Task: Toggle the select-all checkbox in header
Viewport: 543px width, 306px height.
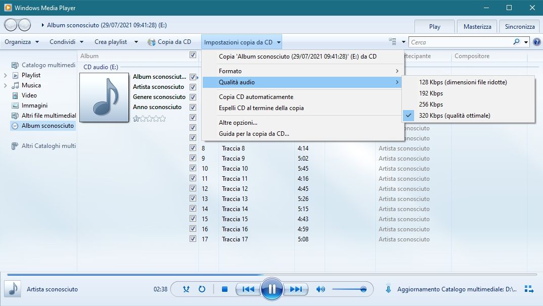Action: (193, 55)
